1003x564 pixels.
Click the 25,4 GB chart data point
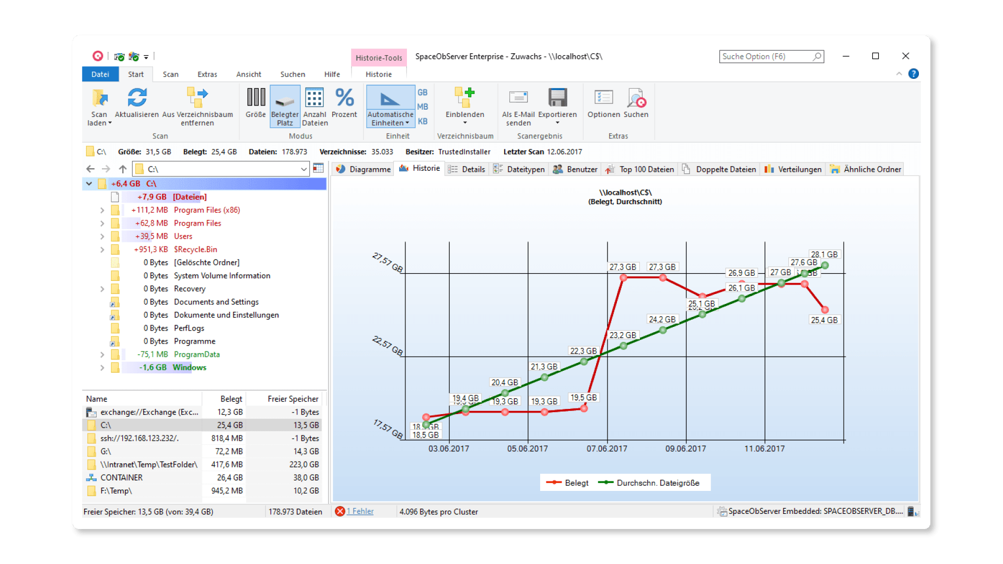825,310
